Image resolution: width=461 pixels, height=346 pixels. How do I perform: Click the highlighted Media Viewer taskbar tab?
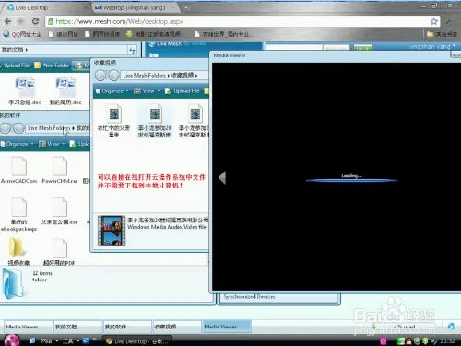[227, 327]
